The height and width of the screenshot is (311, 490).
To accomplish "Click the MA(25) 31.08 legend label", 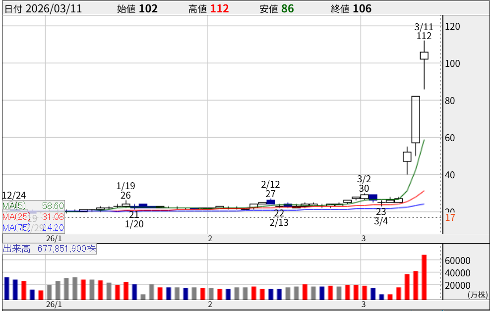I will [x=33, y=217].
